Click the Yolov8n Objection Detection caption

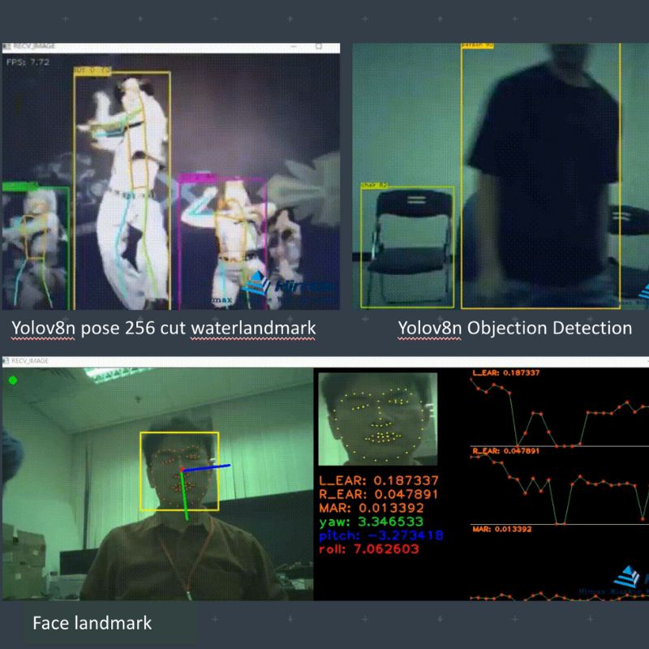[514, 328]
